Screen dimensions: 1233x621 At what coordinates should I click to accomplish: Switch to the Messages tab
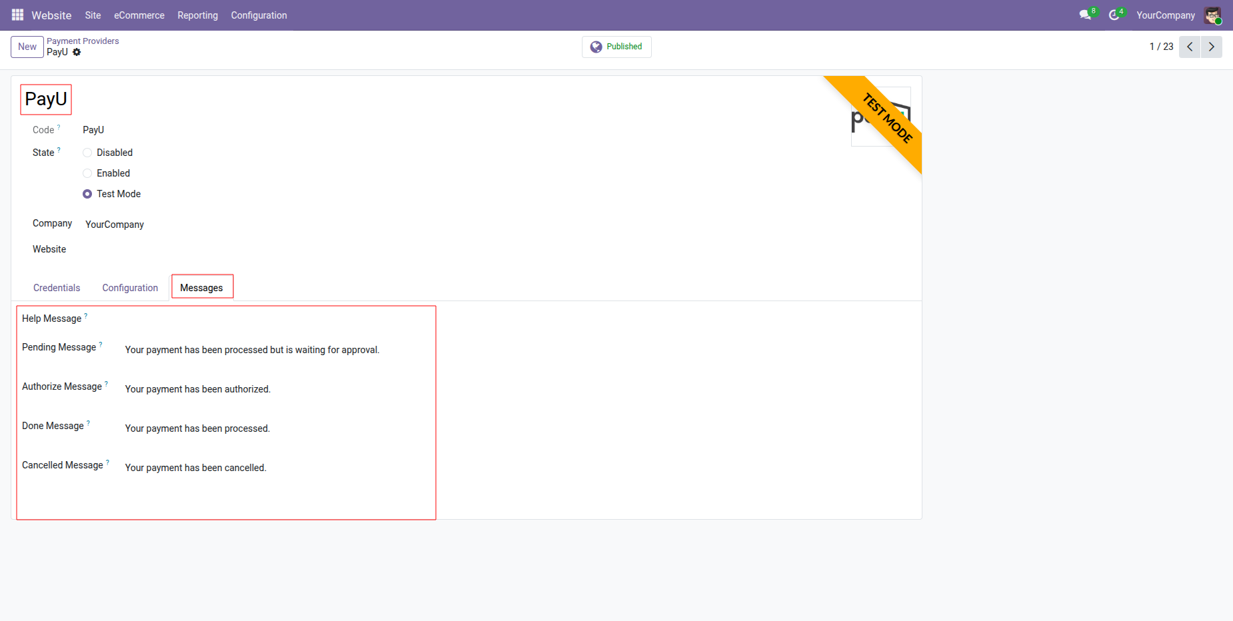point(202,288)
